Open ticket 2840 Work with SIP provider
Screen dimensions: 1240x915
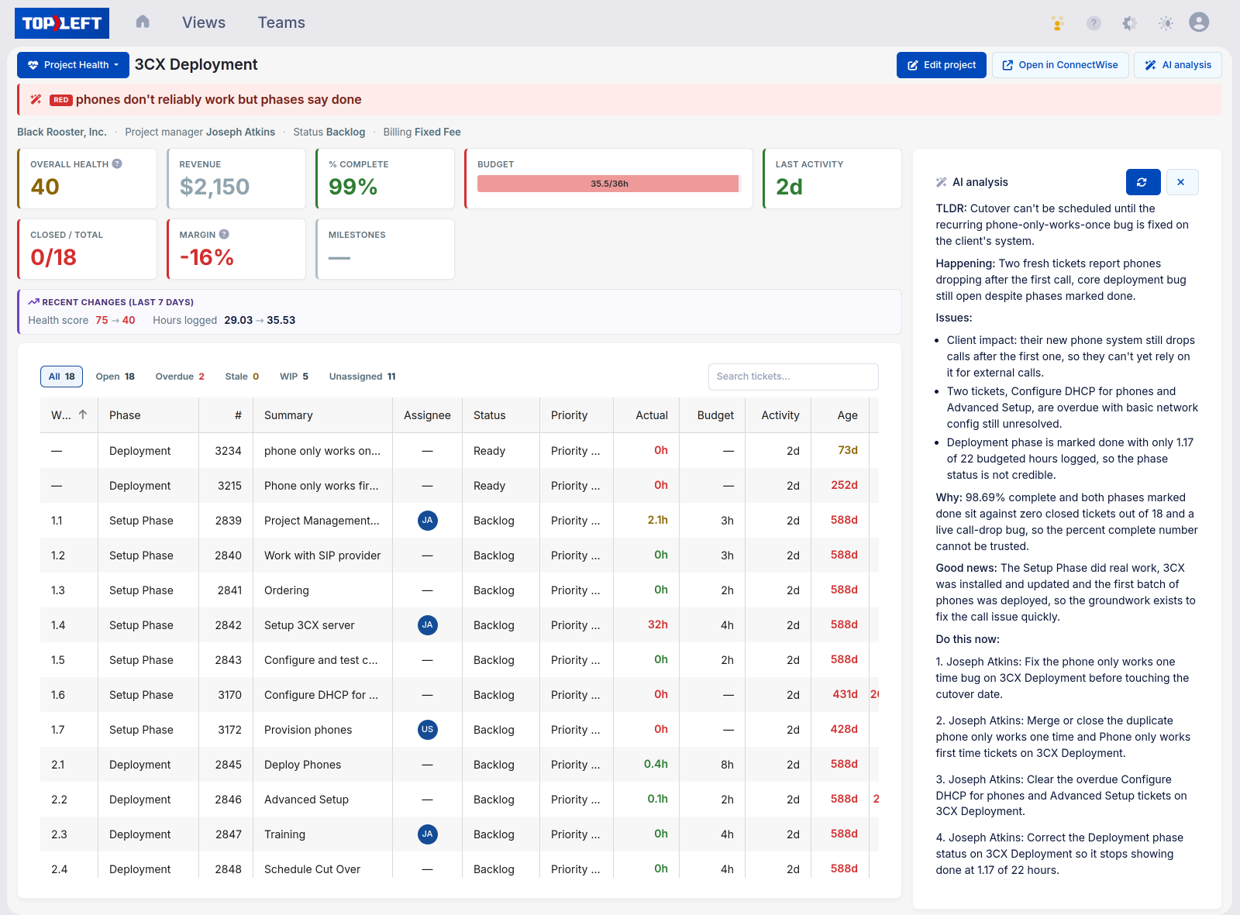(459, 556)
